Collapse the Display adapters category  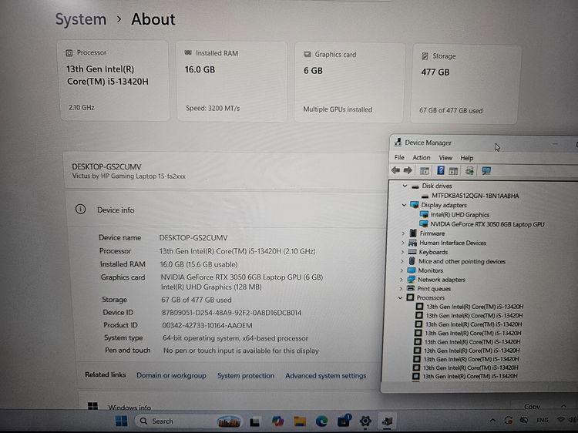pyautogui.click(x=404, y=205)
